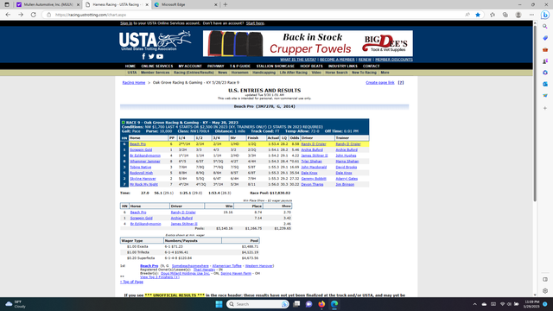Viewport: 553px width, 311px height.
Task: Switch to the Microsoft Edge tab
Action: (186, 4)
